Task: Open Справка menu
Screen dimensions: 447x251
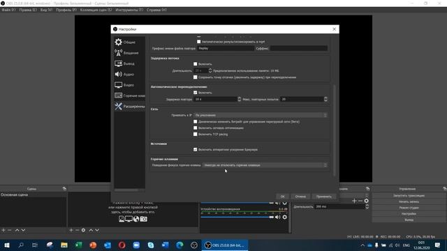Action: point(156,10)
